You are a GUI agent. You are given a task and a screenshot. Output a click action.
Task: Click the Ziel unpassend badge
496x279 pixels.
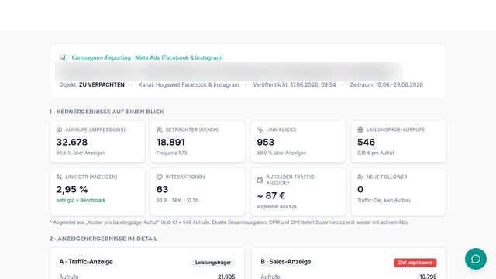(x=415, y=263)
